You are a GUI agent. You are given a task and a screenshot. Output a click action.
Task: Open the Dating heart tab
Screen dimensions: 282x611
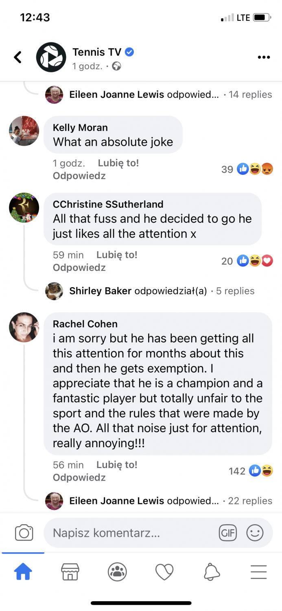[164, 572]
